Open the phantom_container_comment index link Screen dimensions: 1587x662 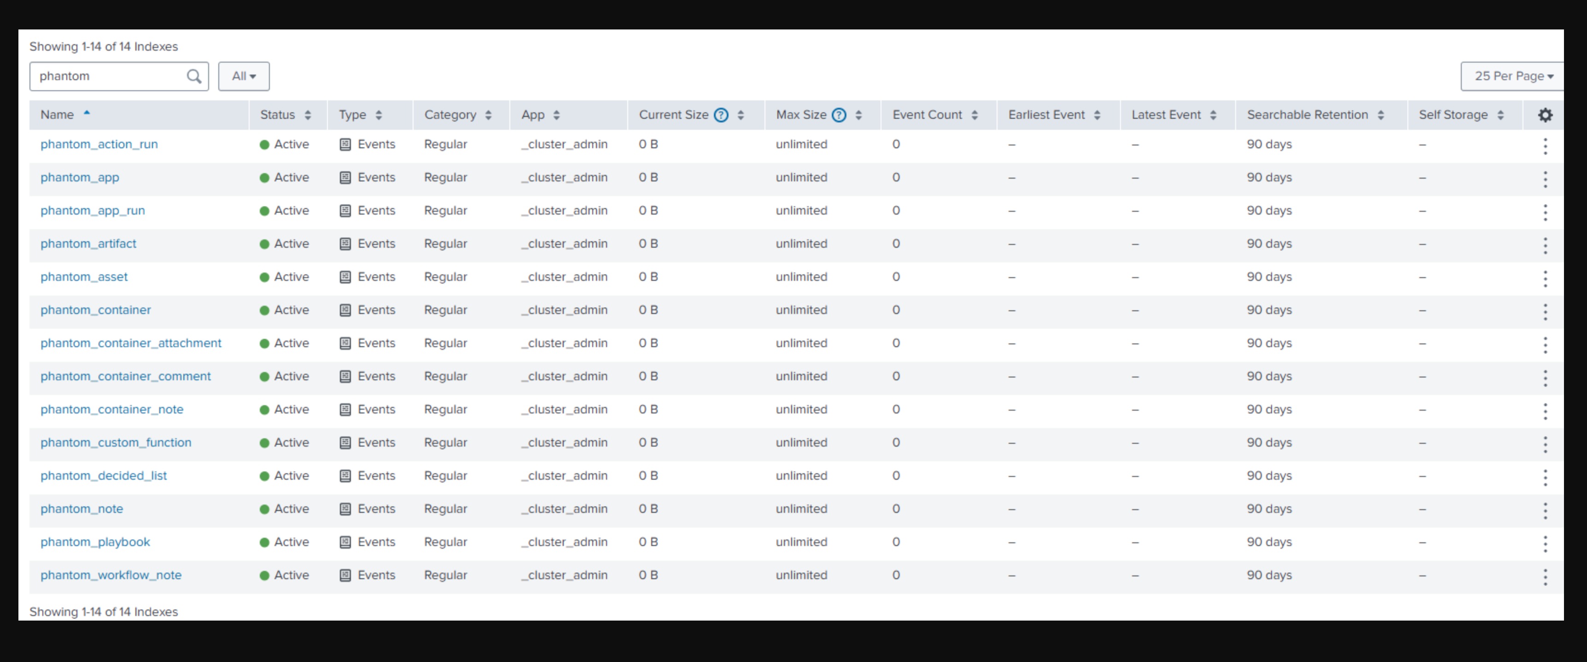(126, 376)
